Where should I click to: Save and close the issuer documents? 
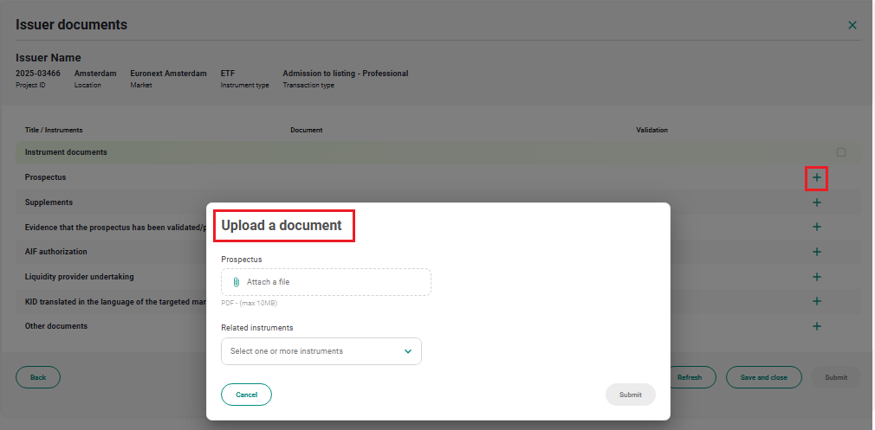coord(763,377)
